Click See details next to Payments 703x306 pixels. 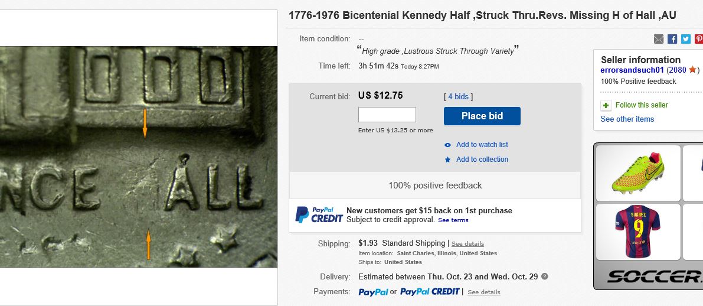coord(483,292)
